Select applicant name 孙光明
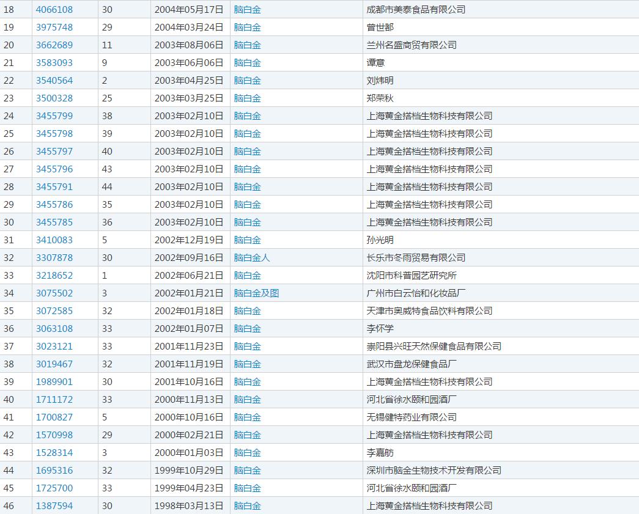 380,240
